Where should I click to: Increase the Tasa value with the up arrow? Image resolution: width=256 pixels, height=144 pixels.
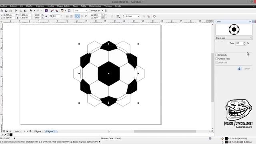(244, 42)
